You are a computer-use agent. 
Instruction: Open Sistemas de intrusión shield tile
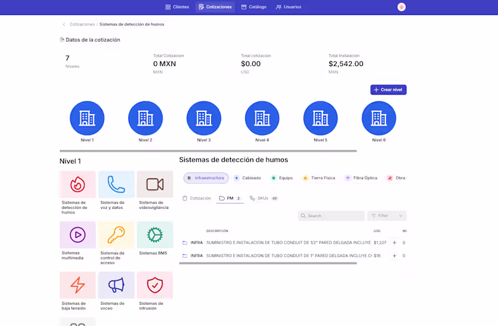pyautogui.click(x=155, y=285)
